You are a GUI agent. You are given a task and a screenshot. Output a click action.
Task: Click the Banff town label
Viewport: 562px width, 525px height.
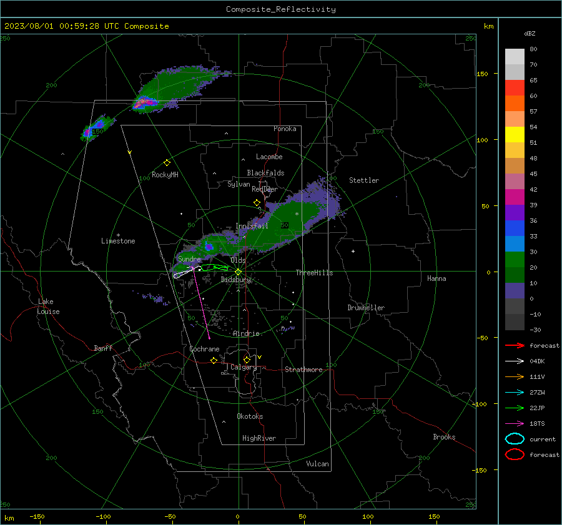(x=103, y=348)
